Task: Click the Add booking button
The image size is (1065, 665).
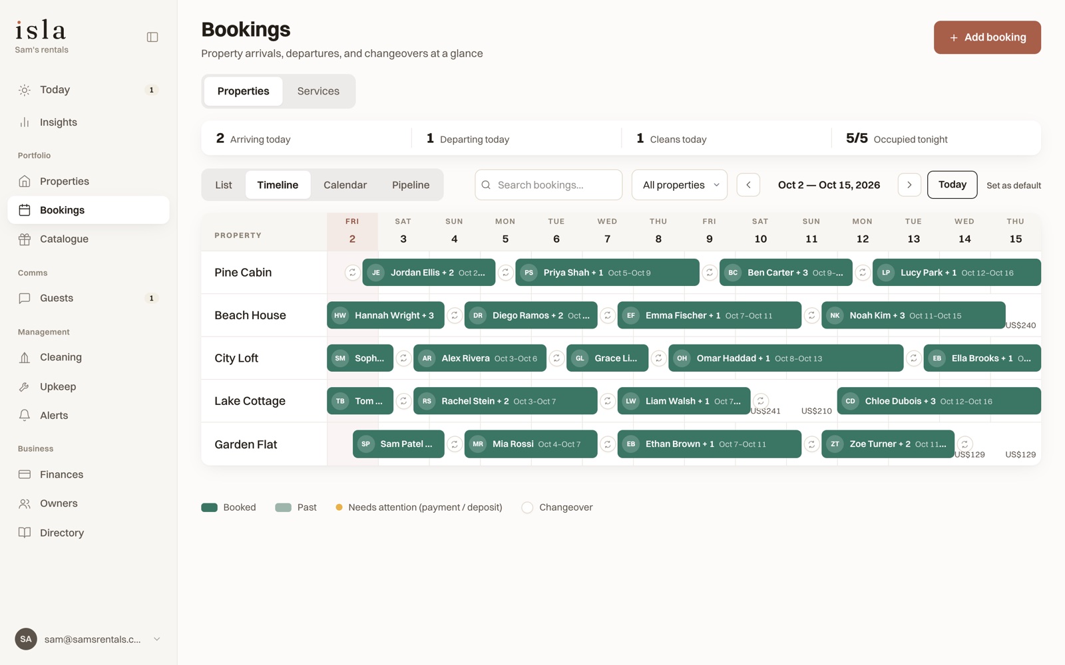Action: [x=987, y=37]
